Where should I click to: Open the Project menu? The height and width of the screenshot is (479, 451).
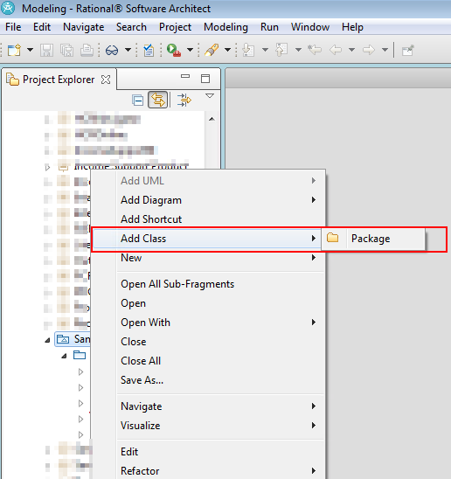click(175, 27)
